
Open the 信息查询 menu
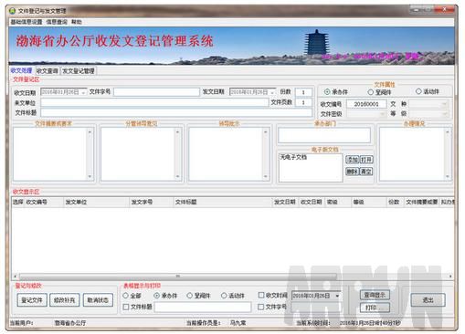point(57,22)
